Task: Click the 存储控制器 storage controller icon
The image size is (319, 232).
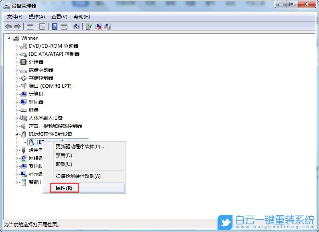Action: [24, 78]
